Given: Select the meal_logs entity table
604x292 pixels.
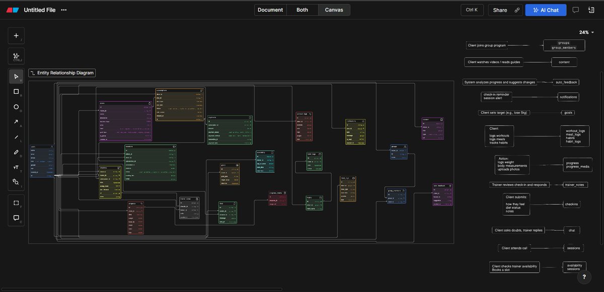Looking at the screenshot, I should pyautogui.click(x=348, y=189).
